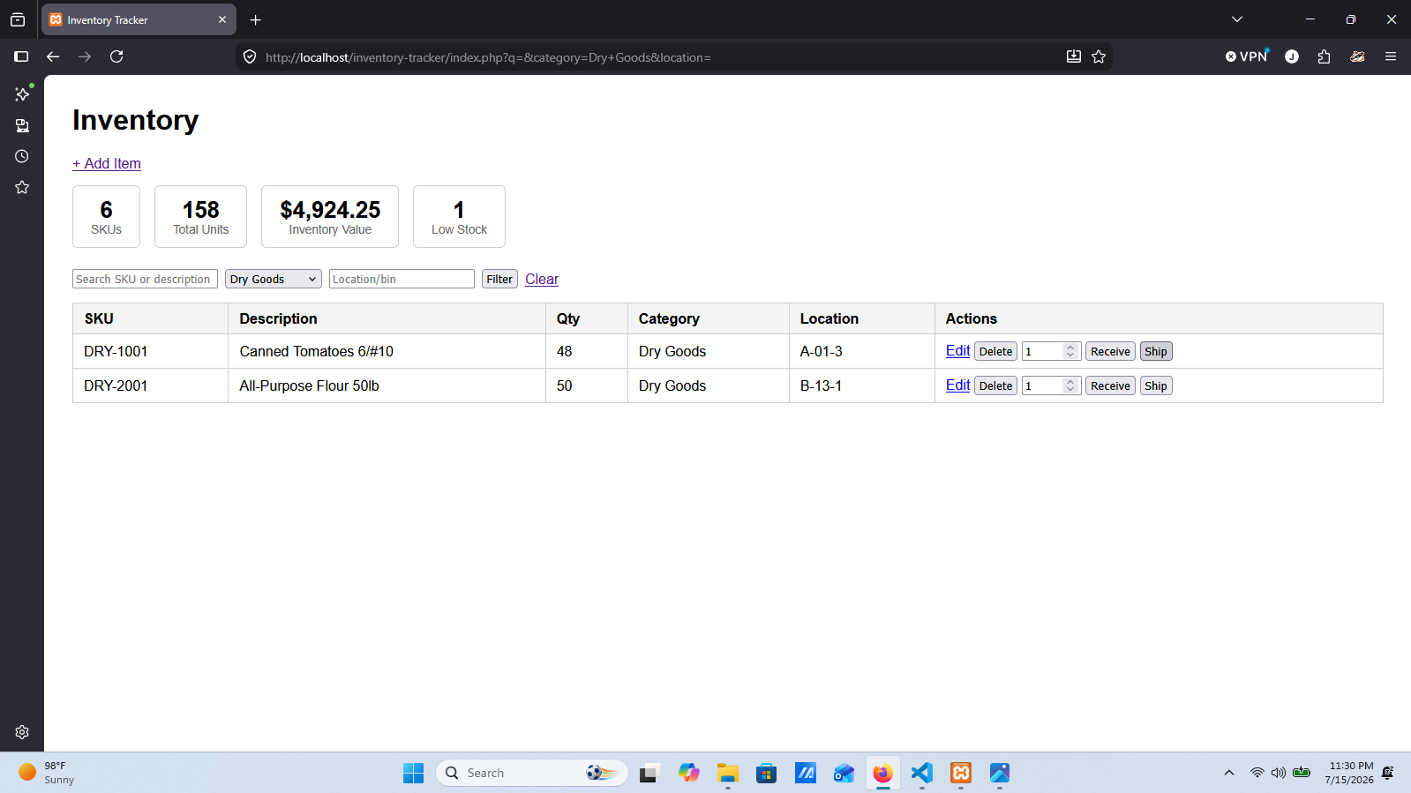The width and height of the screenshot is (1411, 793).
Task: Open the Bookmarks sidebar star icon
Action: click(22, 187)
